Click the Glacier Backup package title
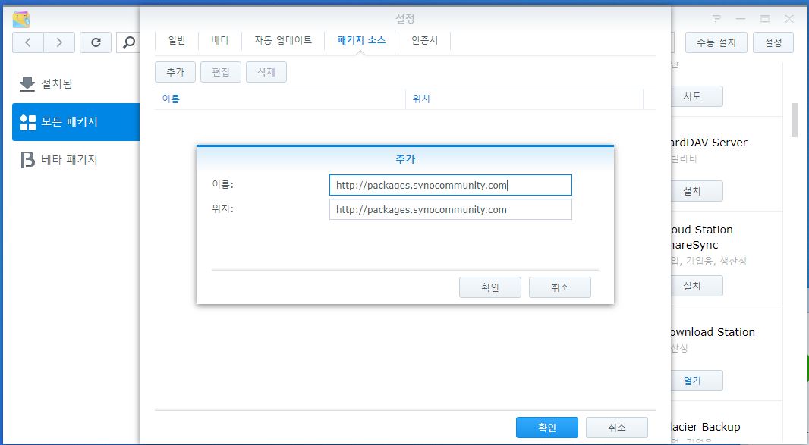Screen dimensions: 809x445 [705, 427]
